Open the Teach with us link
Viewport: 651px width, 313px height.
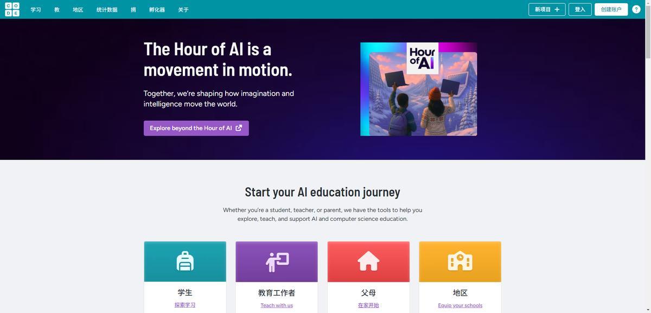(277, 305)
